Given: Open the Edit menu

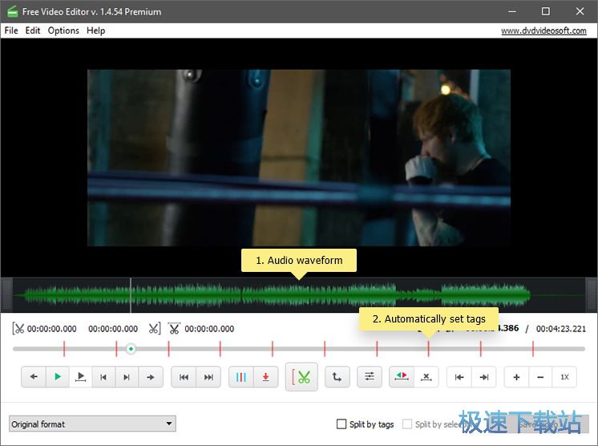Looking at the screenshot, I should 33,30.
